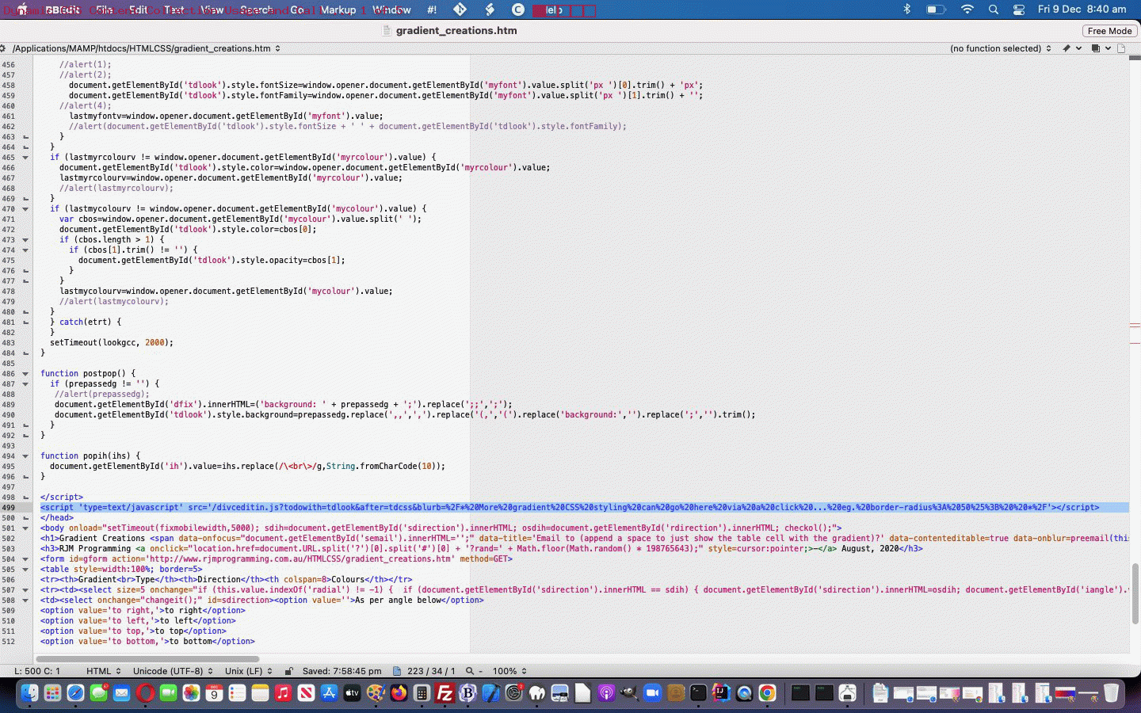
Task: Open the #! scripts menu
Action: click(x=432, y=10)
